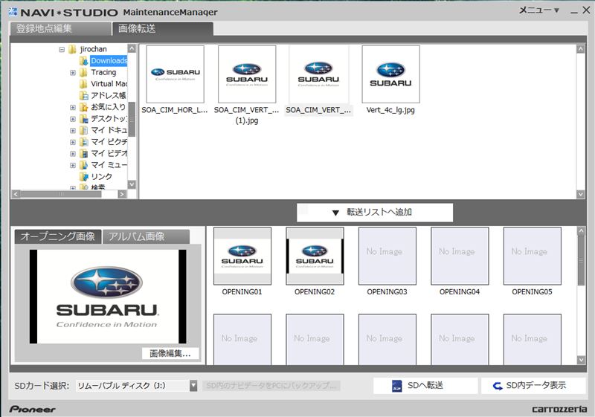This screenshot has height=417, width=595.
Task: Click the マイ ミュージック folder icon
Action: (83, 165)
